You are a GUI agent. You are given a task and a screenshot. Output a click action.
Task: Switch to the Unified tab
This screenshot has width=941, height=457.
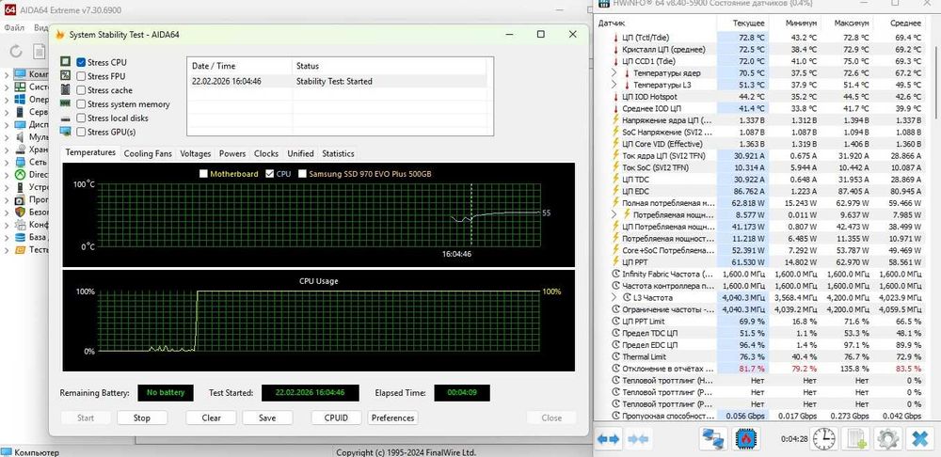tap(300, 153)
